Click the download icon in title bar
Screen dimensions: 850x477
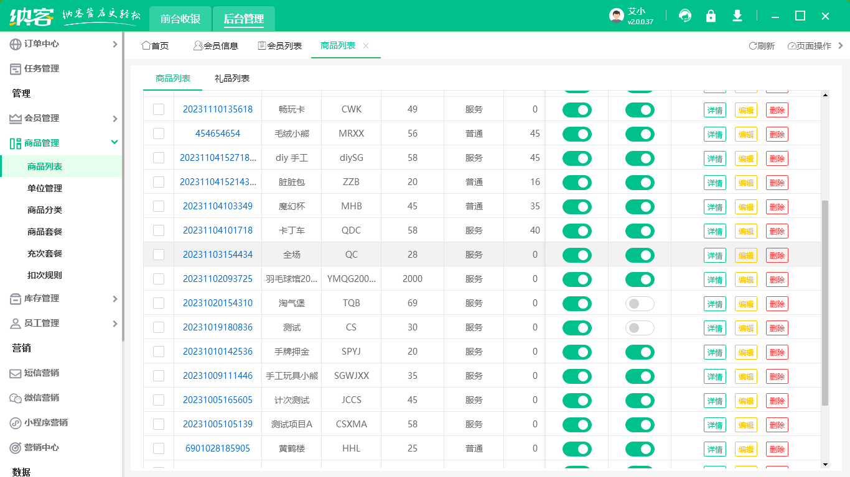737,16
